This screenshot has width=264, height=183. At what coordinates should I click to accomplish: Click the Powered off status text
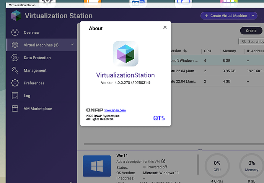157,167
